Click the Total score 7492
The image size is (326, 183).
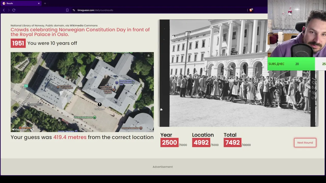(x=233, y=143)
